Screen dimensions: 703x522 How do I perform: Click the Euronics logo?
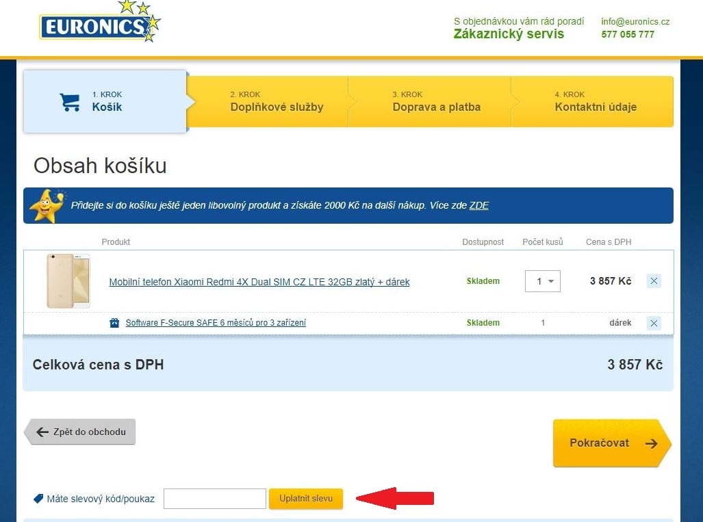(x=99, y=22)
